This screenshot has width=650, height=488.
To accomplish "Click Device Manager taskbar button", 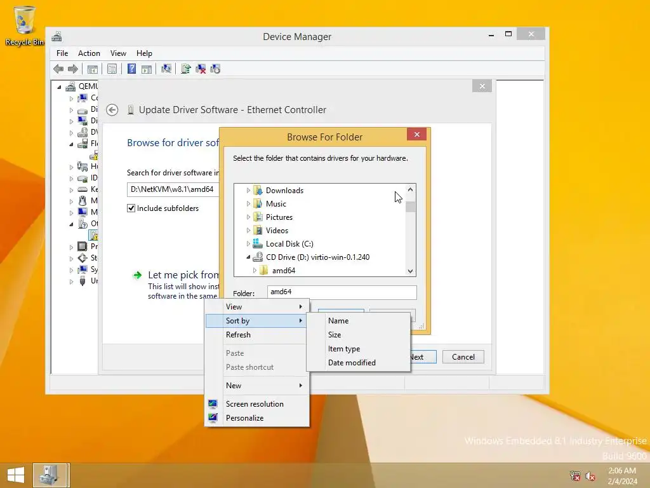I will pyautogui.click(x=50, y=475).
